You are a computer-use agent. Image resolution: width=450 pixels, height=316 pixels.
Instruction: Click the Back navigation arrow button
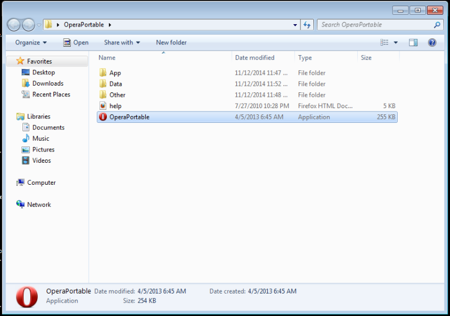13,25
